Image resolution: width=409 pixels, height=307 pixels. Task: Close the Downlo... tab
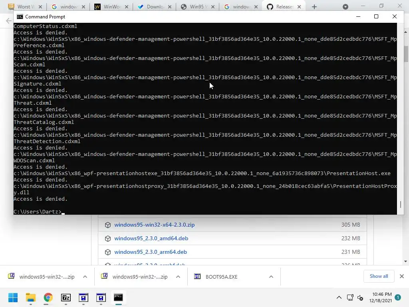click(169, 7)
